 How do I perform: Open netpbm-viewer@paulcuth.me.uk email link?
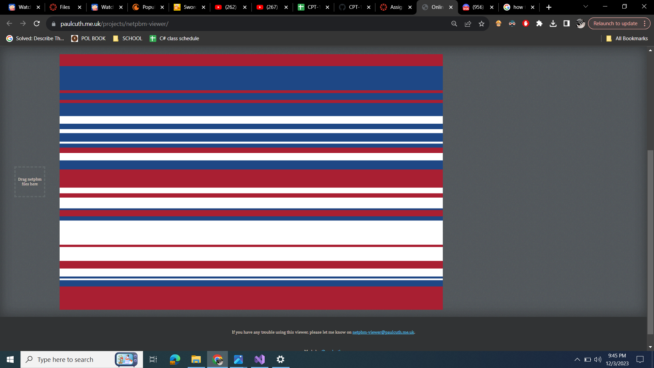[x=383, y=332]
